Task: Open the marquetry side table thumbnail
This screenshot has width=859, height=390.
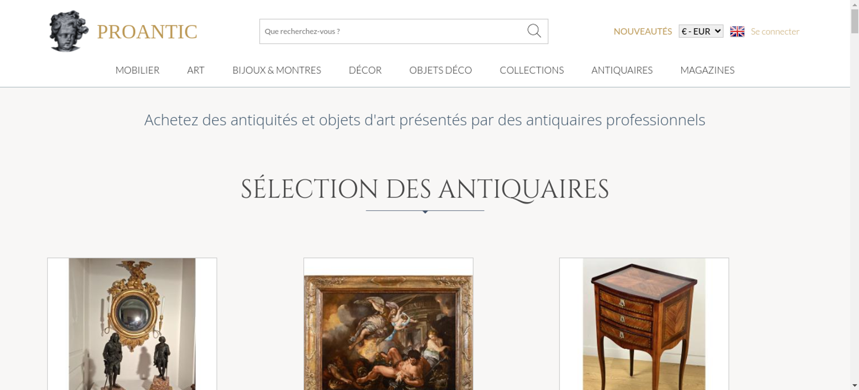Action: tap(644, 324)
